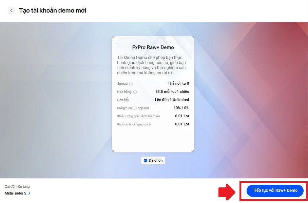
Task: Click the "Lên đến 1:Unlimited" leverage value
Action: click(x=172, y=100)
